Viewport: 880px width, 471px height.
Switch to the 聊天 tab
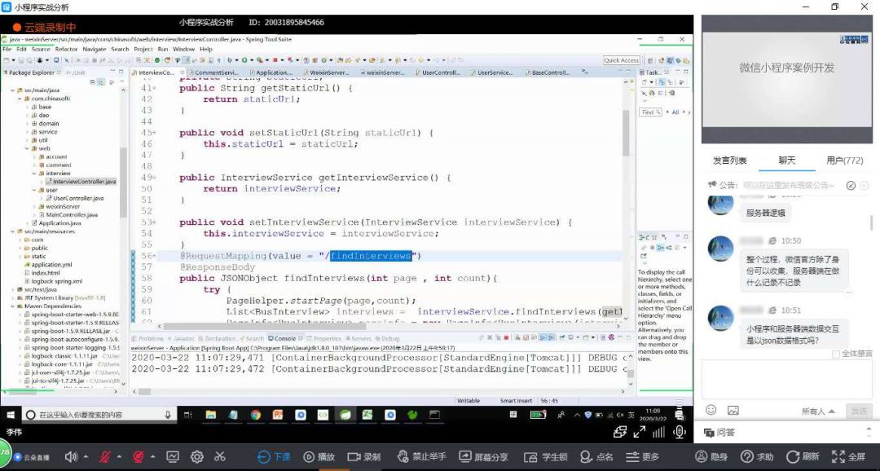point(787,161)
